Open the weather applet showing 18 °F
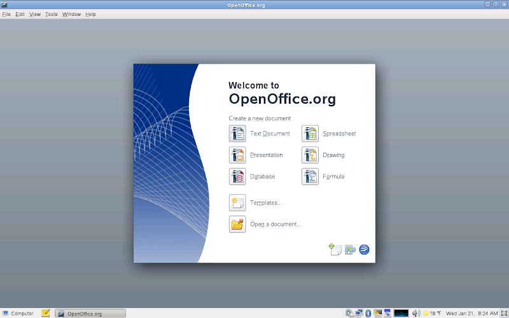This screenshot has height=318, width=509. point(432,313)
